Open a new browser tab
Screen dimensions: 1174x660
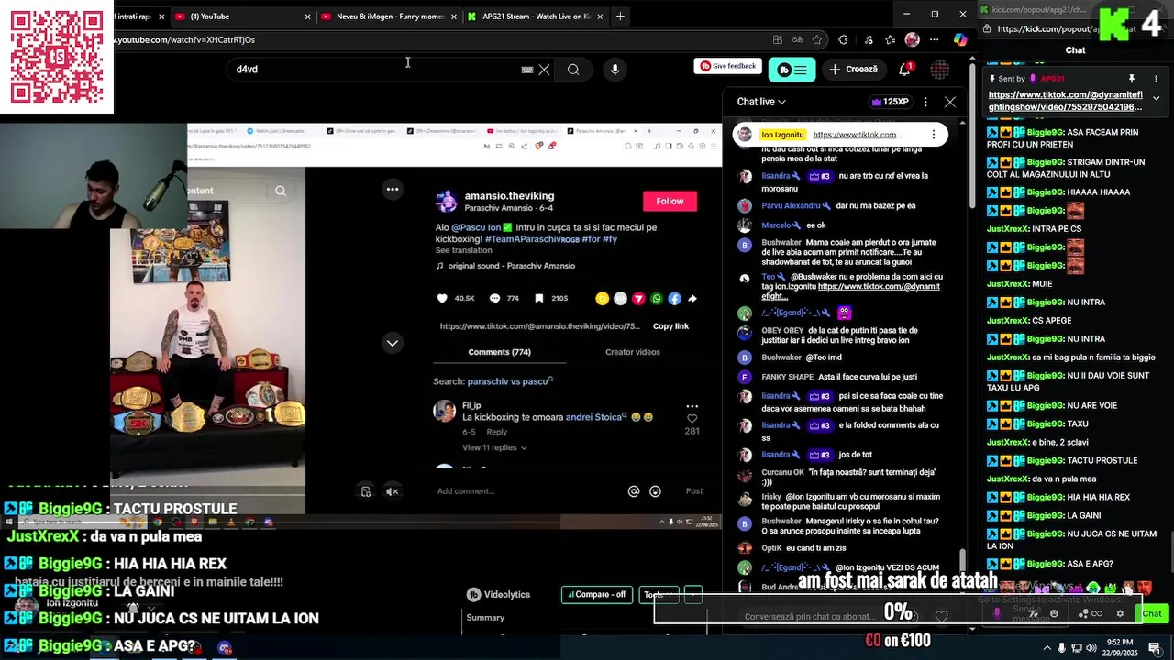tap(620, 16)
